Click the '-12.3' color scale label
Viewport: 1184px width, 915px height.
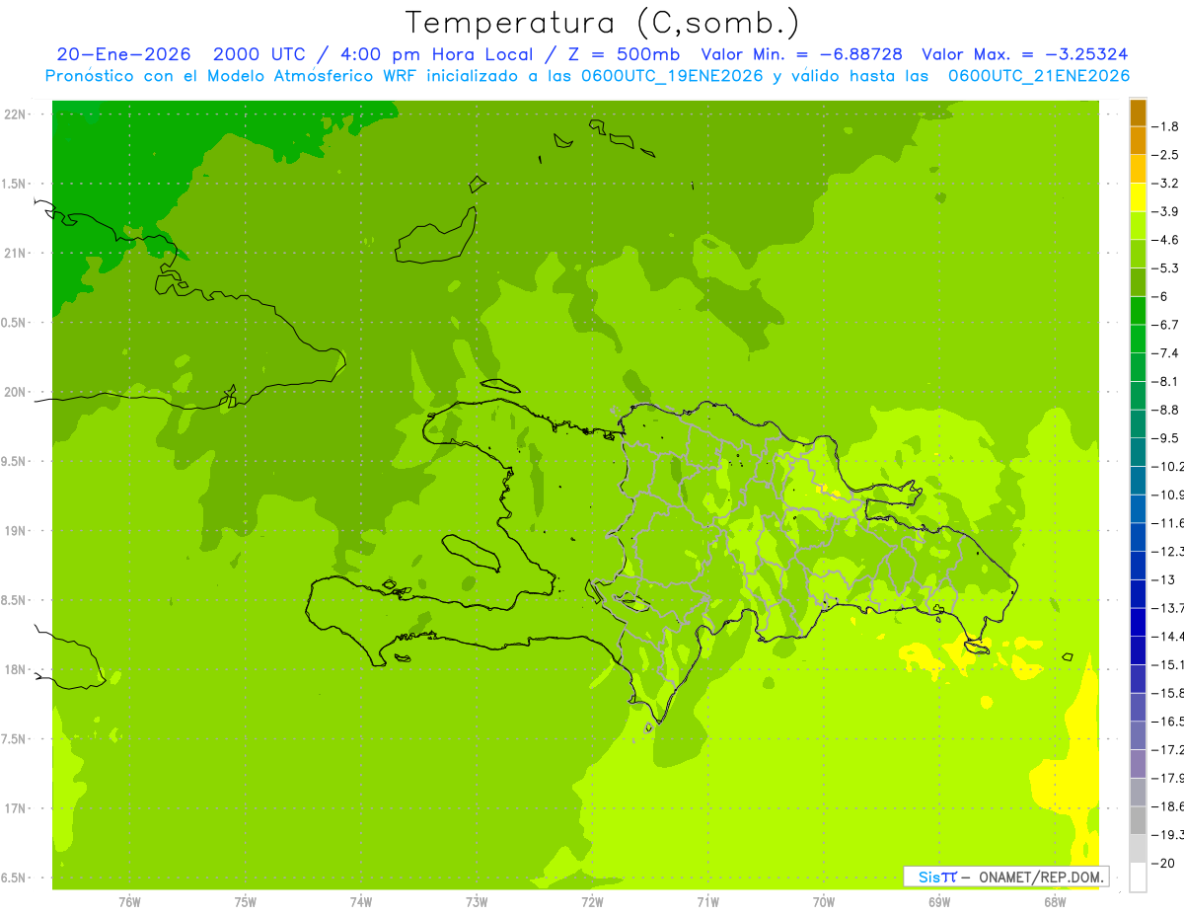[x=1167, y=551]
